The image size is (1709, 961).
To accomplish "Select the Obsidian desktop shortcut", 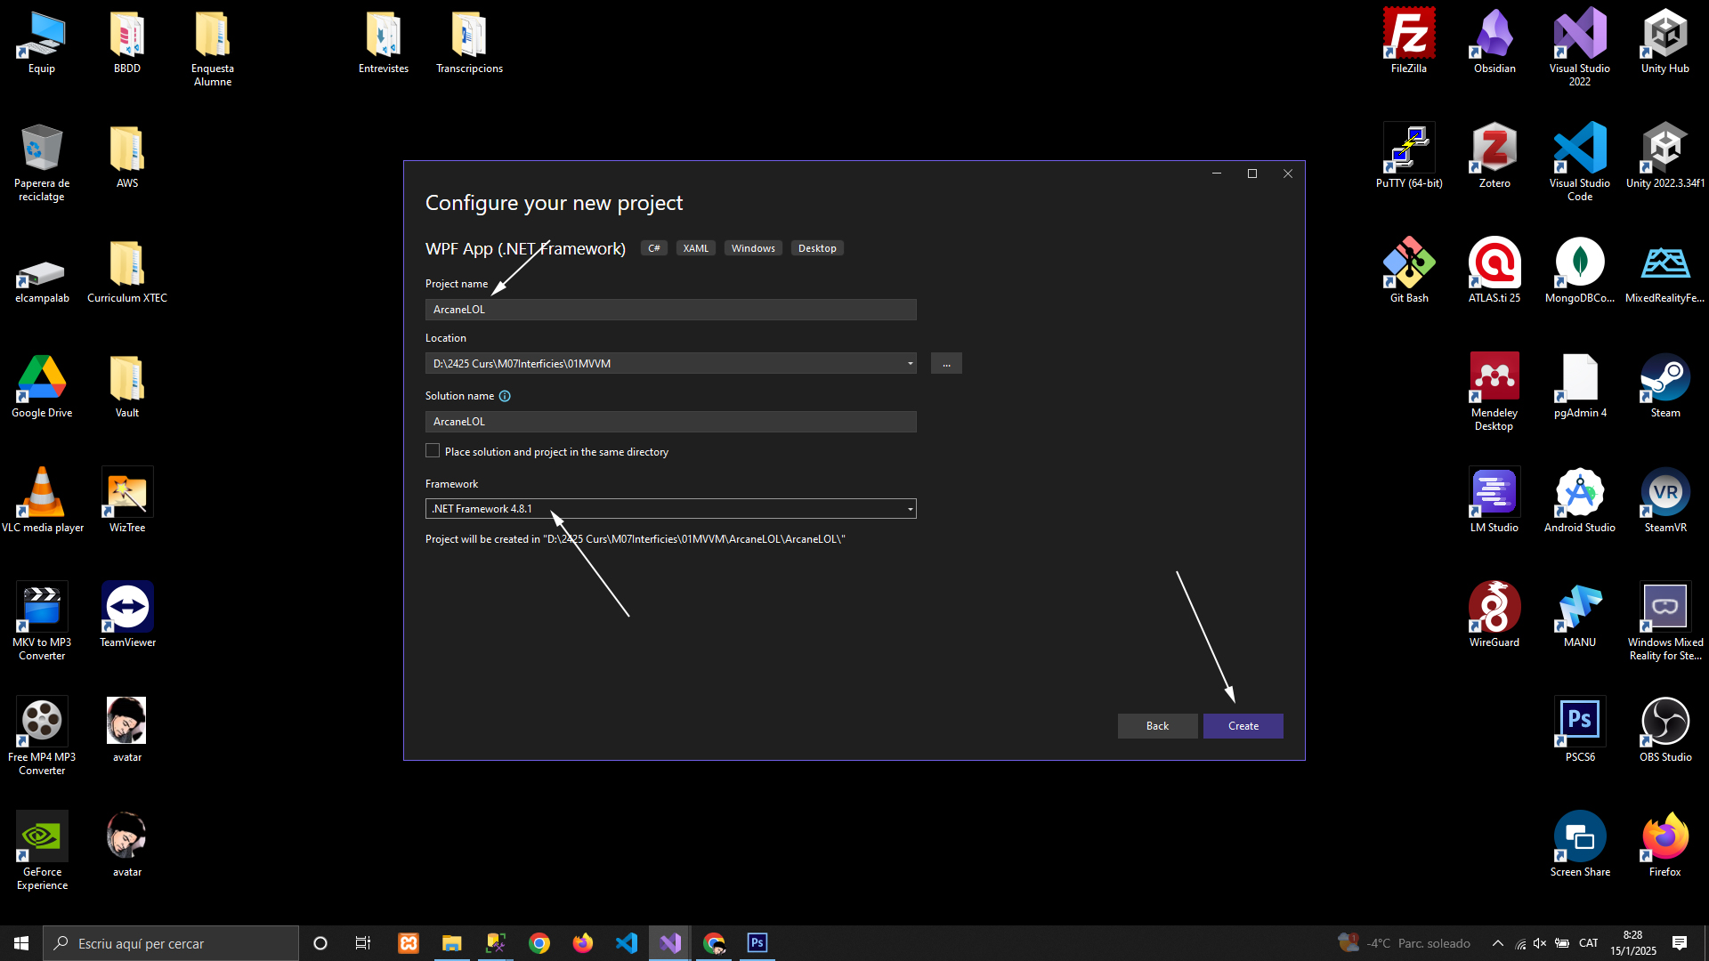I will point(1494,41).
